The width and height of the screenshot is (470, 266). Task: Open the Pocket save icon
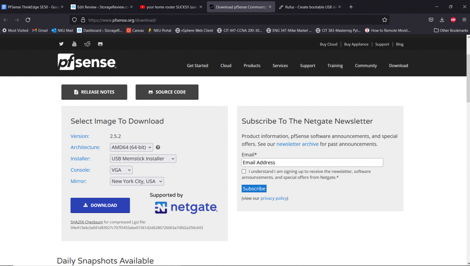[x=431, y=20]
